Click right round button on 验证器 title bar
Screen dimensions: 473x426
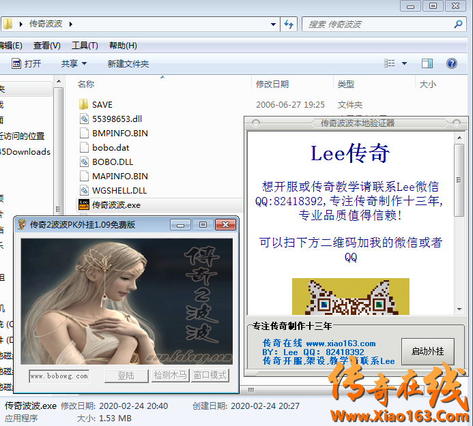coord(457,123)
